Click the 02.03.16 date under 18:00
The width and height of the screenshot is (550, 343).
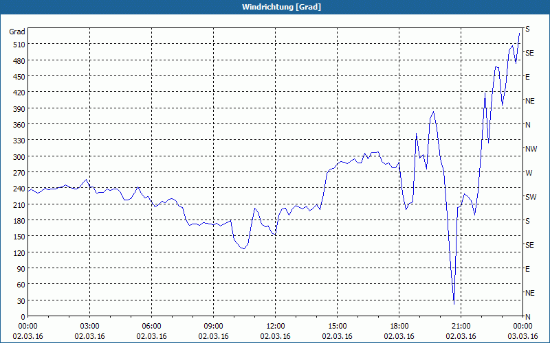click(399, 336)
